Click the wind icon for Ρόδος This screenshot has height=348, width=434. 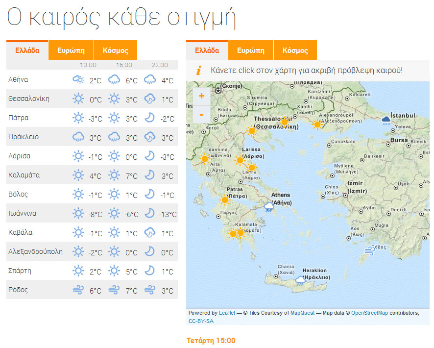point(78,290)
